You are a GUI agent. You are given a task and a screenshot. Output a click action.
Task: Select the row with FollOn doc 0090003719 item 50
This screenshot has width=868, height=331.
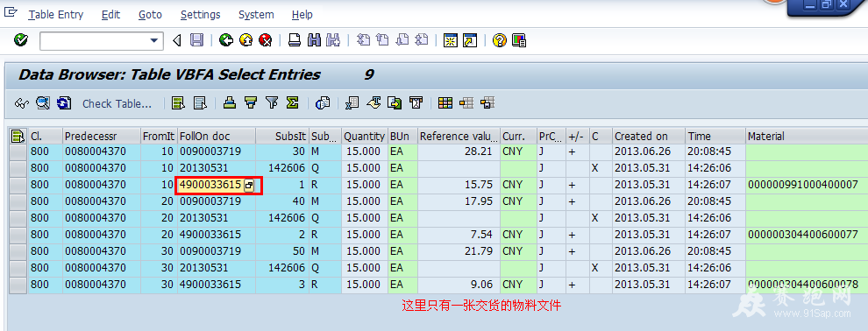tap(18, 251)
